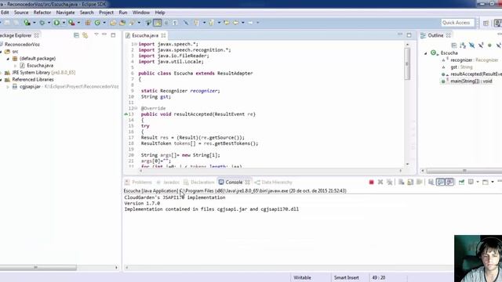The width and height of the screenshot is (502, 282).
Task: Toggle Show Console When Standard Error Changes
Action: coord(449,183)
